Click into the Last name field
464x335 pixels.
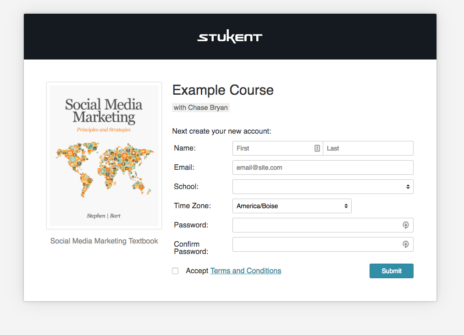[368, 148]
